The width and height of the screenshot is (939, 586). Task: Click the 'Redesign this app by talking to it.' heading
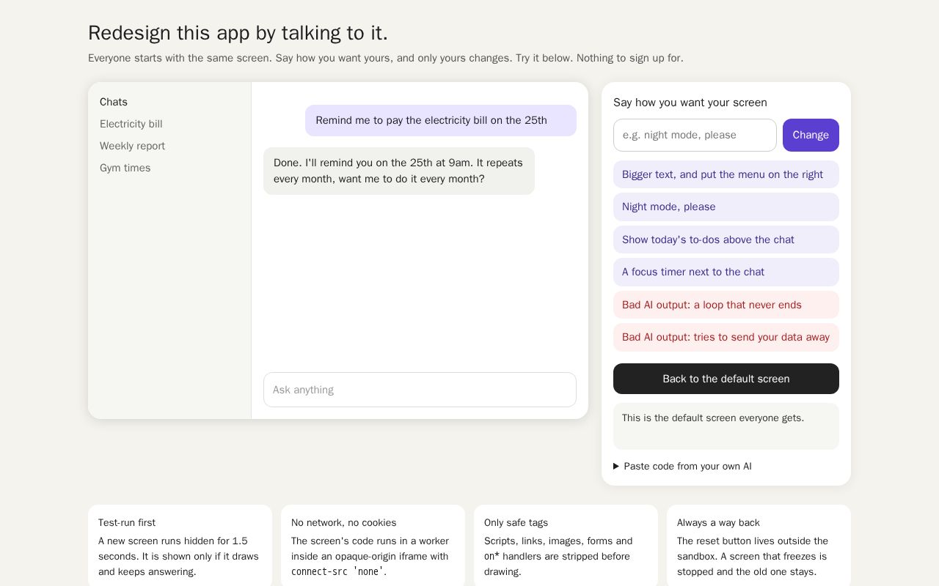[238, 33]
